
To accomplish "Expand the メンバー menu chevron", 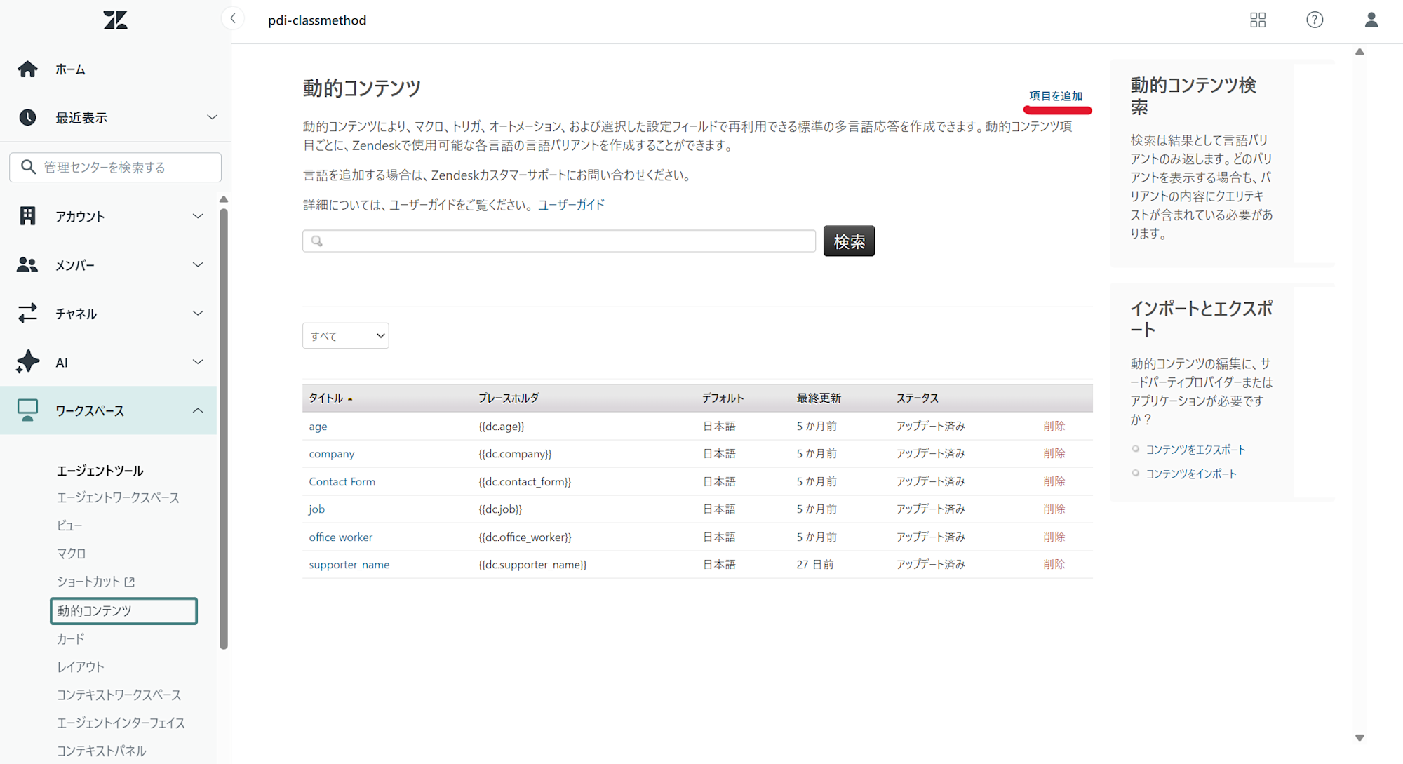I will tap(198, 264).
